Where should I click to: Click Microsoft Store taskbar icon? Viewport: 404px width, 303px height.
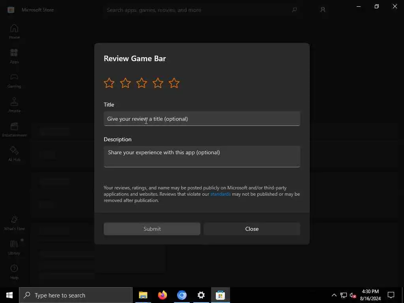click(220, 295)
